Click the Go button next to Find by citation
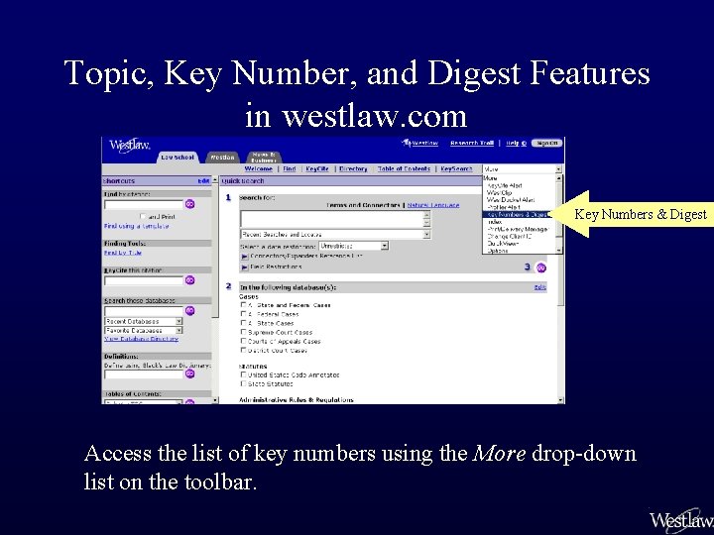 click(189, 204)
